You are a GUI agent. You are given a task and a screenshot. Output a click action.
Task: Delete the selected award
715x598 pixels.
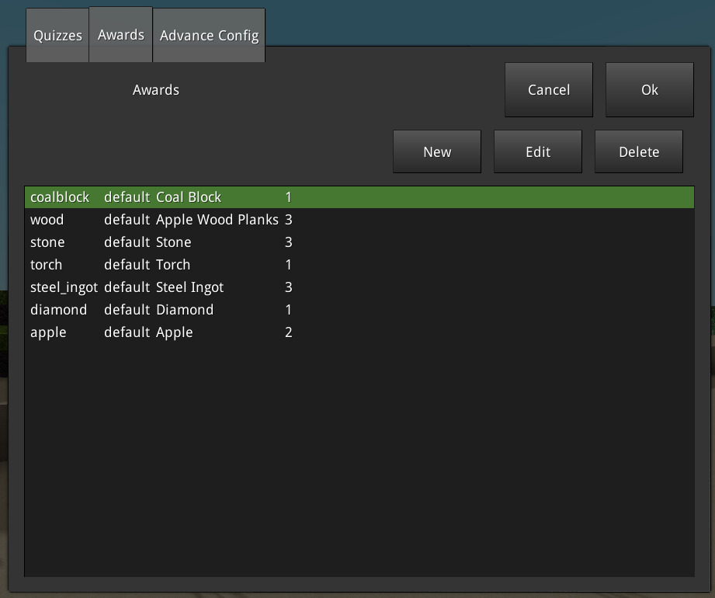pos(638,152)
